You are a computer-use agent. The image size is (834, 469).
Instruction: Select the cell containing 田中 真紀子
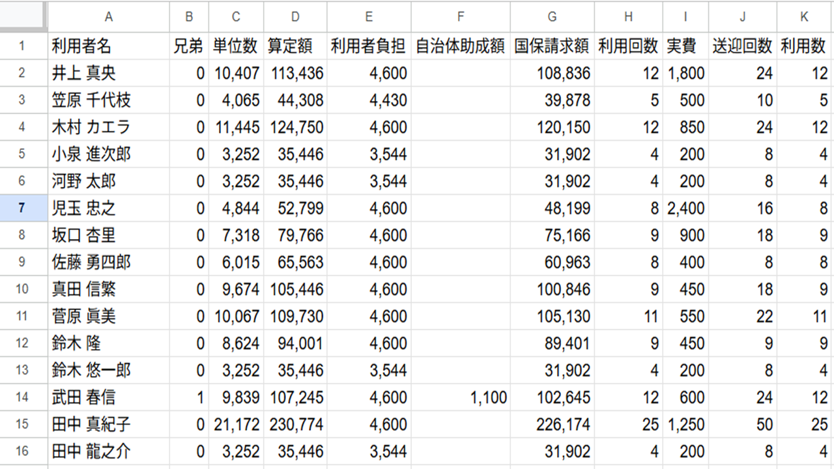pyautogui.click(x=108, y=425)
